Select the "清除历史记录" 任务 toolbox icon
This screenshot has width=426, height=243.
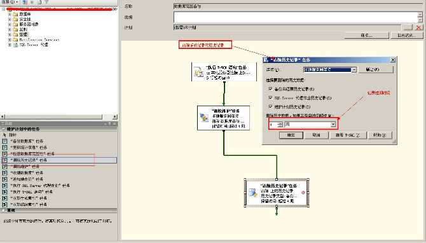(x=4, y=160)
